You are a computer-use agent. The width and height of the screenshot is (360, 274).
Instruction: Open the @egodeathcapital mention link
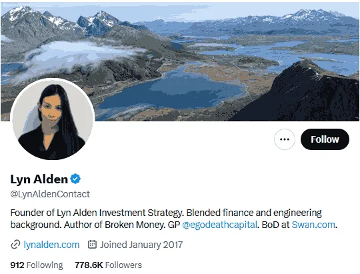tap(219, 225)
